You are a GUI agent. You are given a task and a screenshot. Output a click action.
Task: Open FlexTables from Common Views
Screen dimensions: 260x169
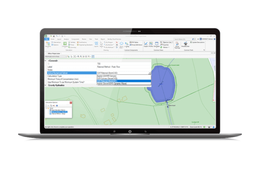pyautogui.click(x=157, y=45)
